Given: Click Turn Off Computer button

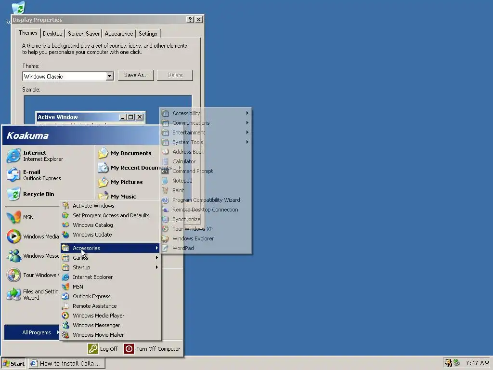Looking at the screenshot, I should tap(152, 349).
